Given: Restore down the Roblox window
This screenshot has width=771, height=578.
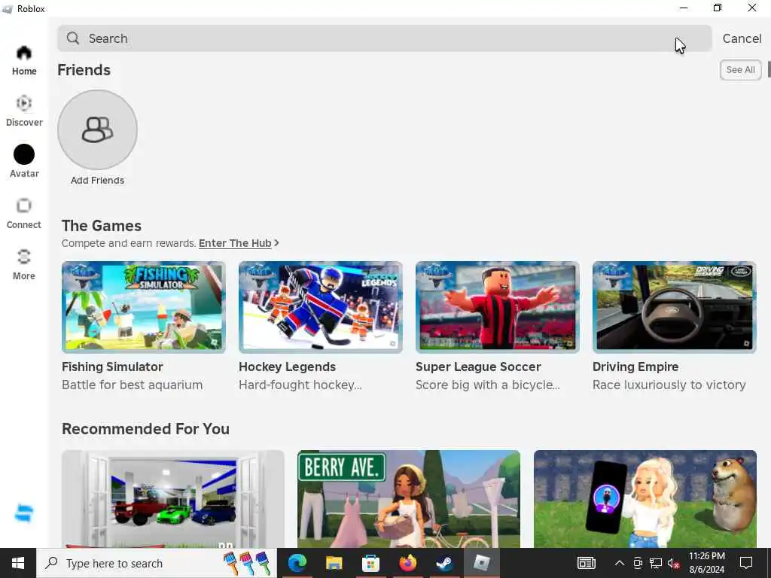Looking at the screenshot, I should point(718,8).
